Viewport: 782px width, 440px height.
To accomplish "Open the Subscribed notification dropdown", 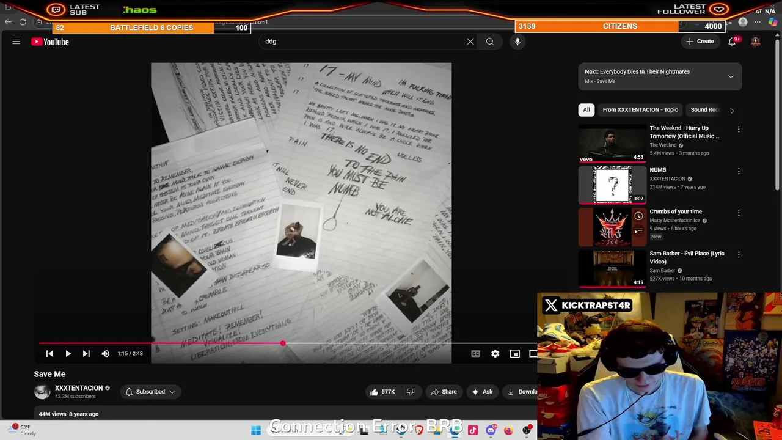I will coord(150,392).
